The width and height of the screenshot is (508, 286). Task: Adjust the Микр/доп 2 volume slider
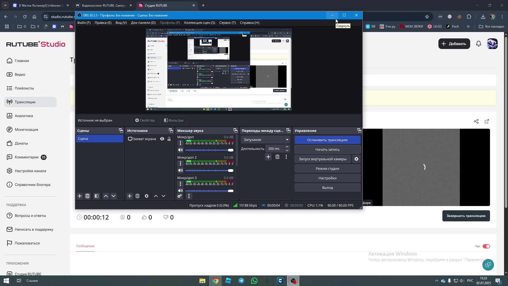(209, 171)
